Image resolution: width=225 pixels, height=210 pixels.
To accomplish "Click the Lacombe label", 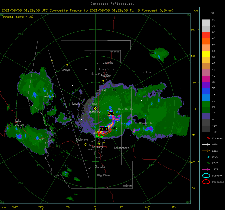I will (108, 63).
